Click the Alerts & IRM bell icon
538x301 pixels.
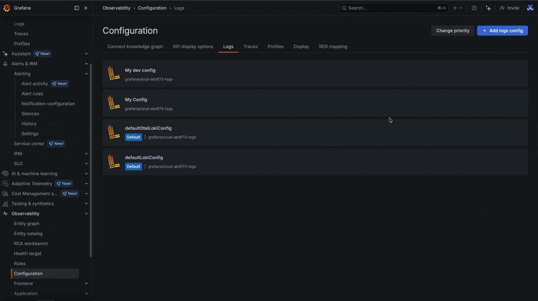(x=5, y=63)
